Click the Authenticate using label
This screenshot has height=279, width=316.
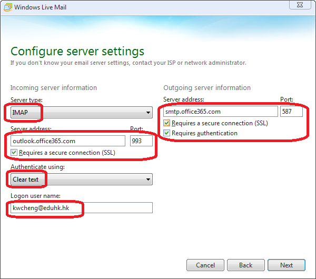tap(38, 167)
